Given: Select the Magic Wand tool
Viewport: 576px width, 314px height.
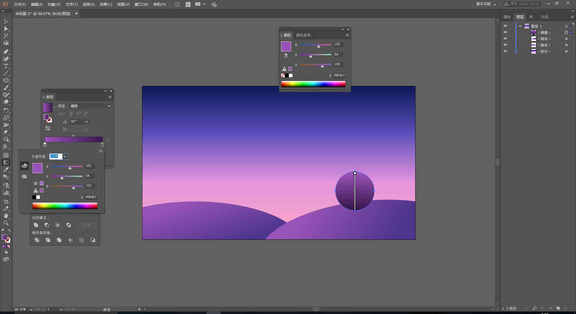Looking at the screenshot, I should tap(6, 36).
